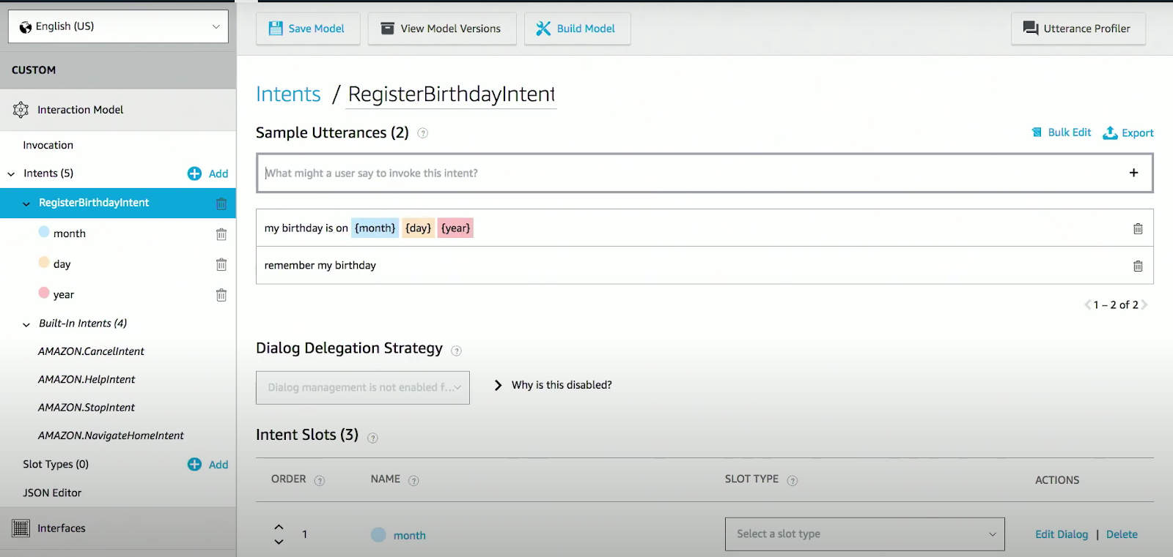Click the Export upload icon
This screenshot has height=557, width=1173.
(x=1111, y=132)
